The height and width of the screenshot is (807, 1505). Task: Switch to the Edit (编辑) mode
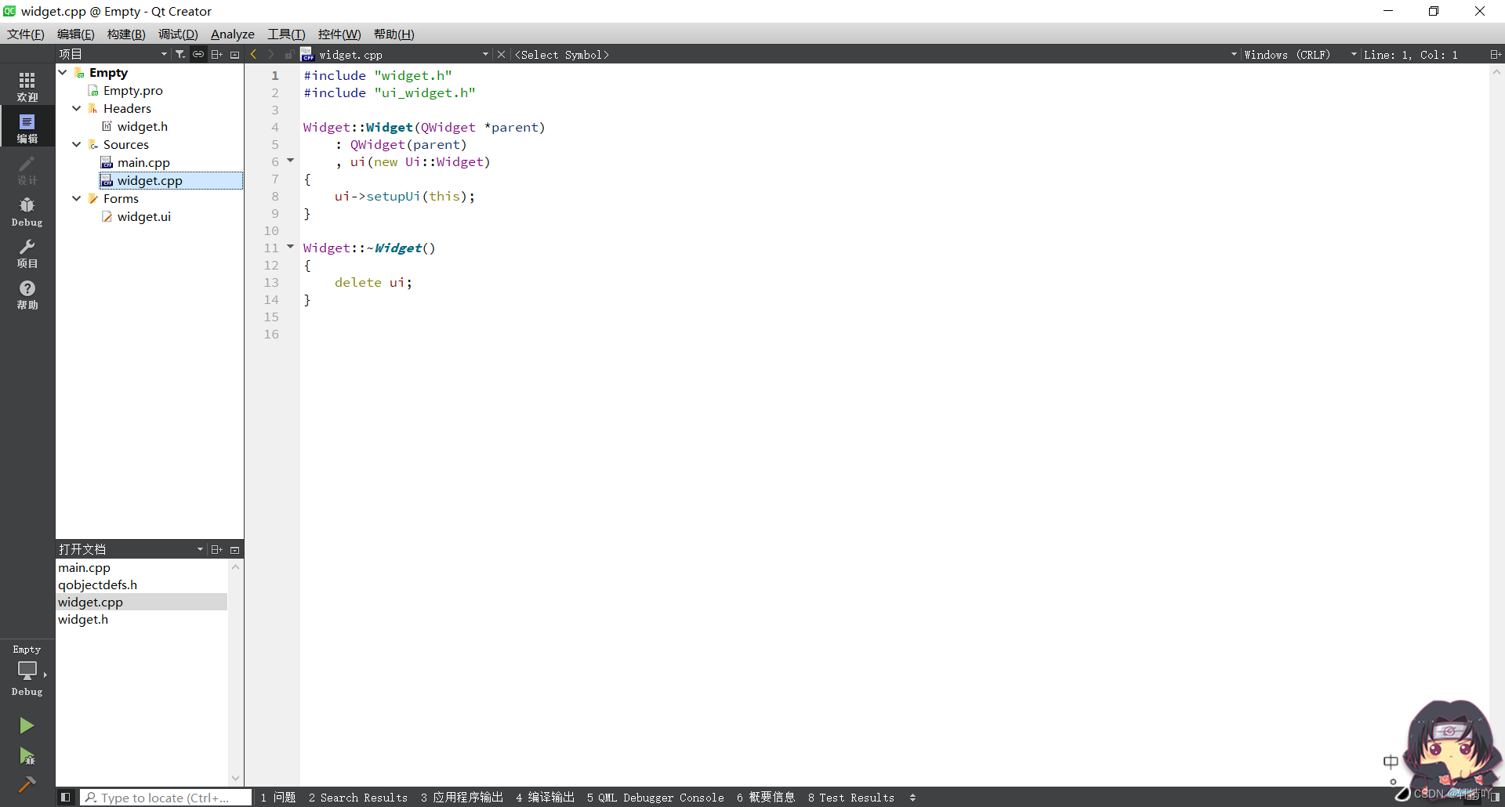click(x=27, y=128)
